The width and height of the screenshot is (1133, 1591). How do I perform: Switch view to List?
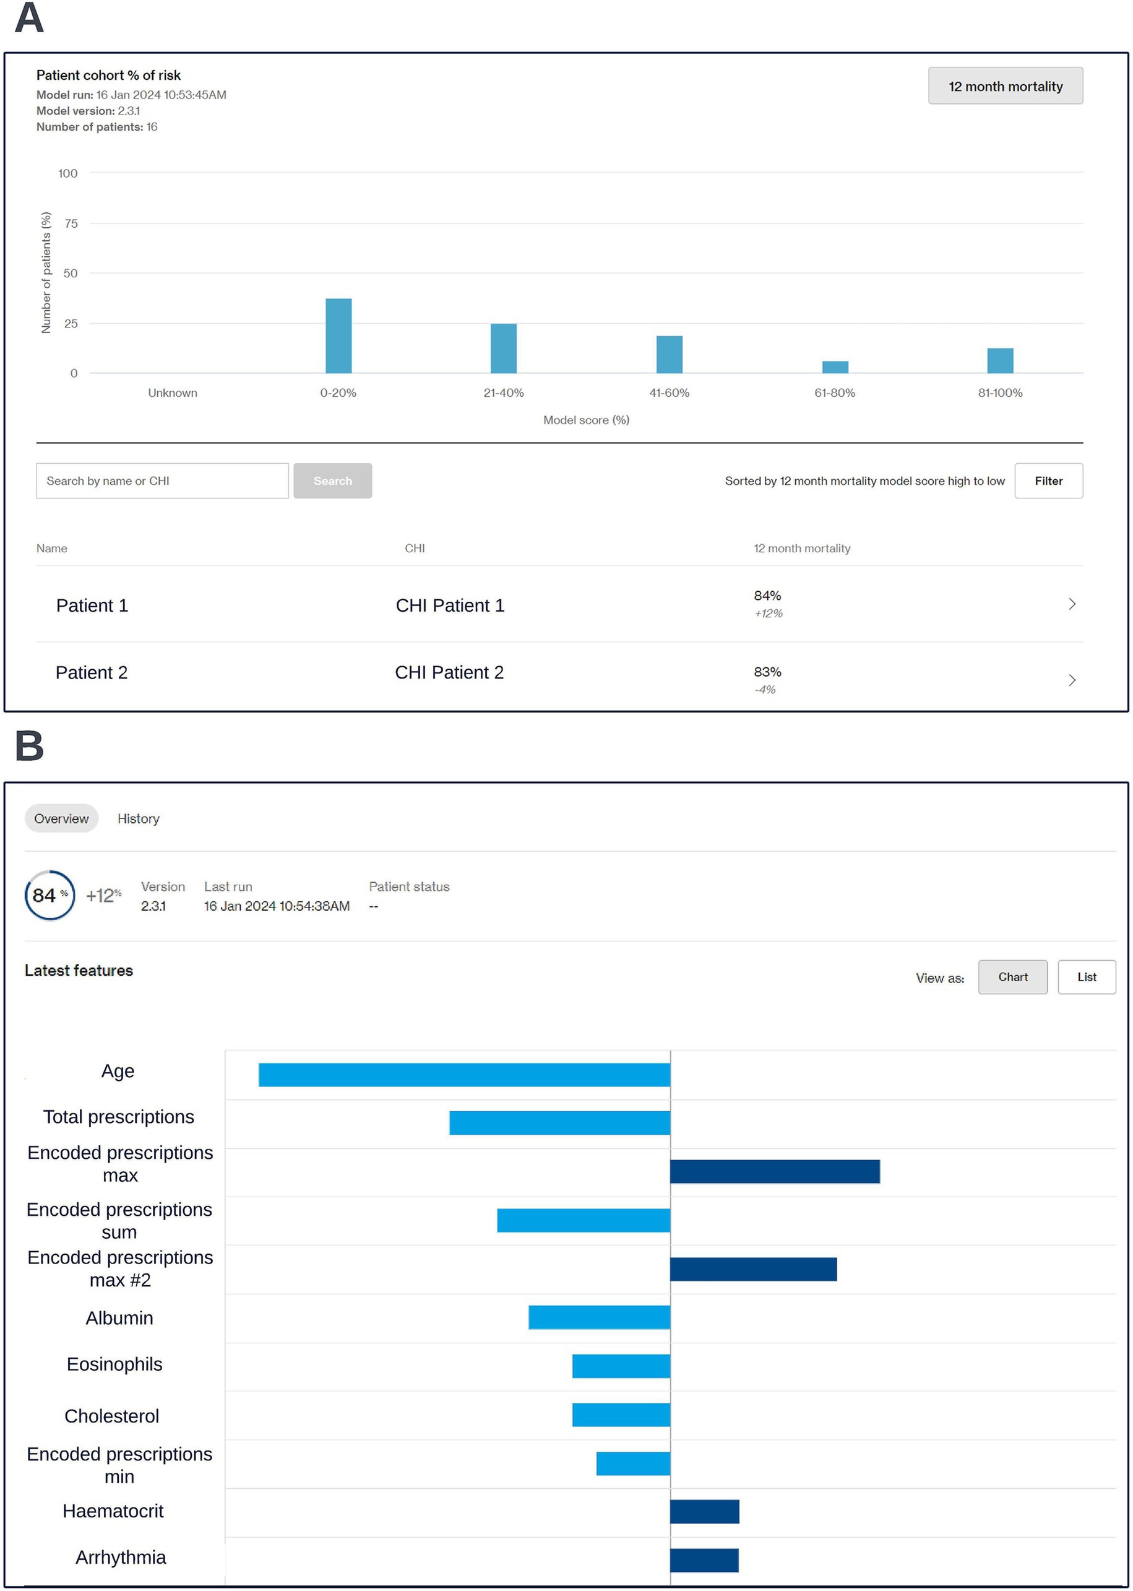[x=1086, y=977]
